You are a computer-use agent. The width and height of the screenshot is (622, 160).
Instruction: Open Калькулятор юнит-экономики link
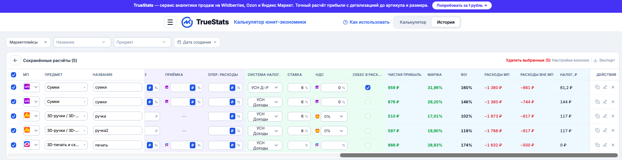point(270,22)
